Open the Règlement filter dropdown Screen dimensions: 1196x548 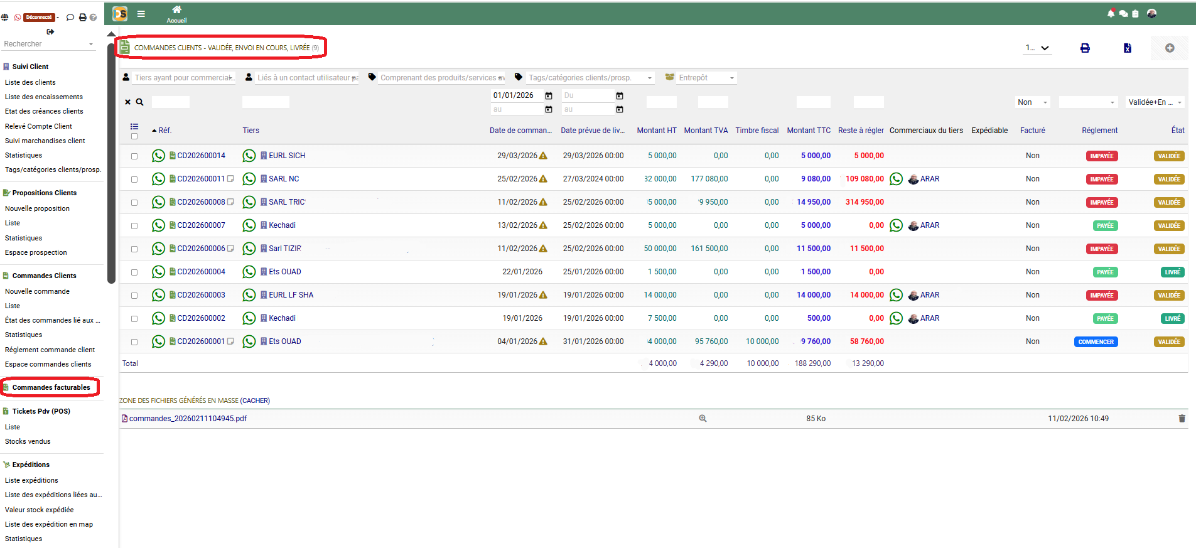click(1089, 102)
